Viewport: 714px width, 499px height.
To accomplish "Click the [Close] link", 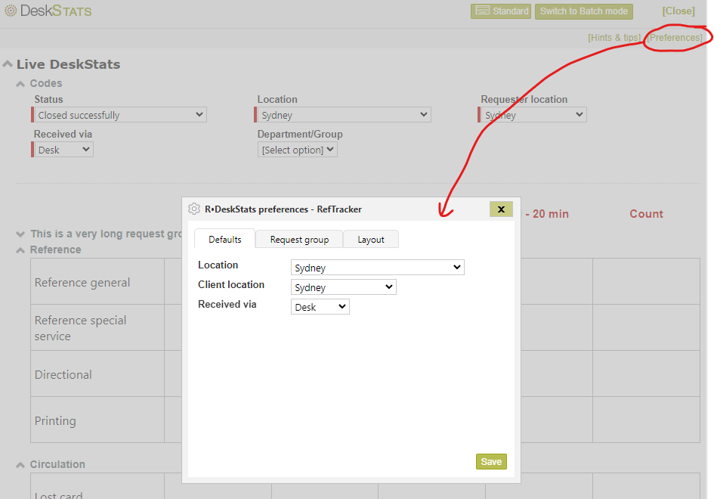I will click(x=678, y=11).
